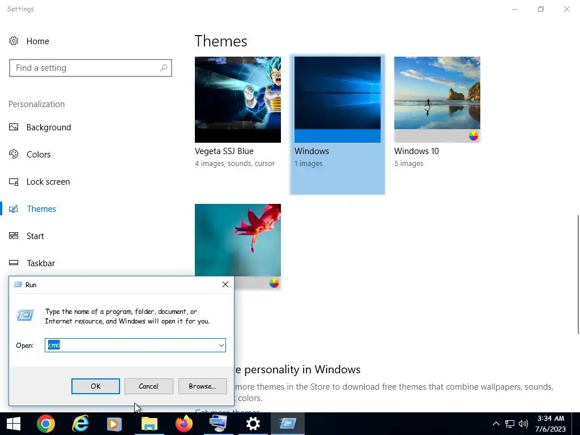Open the Windows Start button
The image size is (580, 435).
tap(14, 424)
